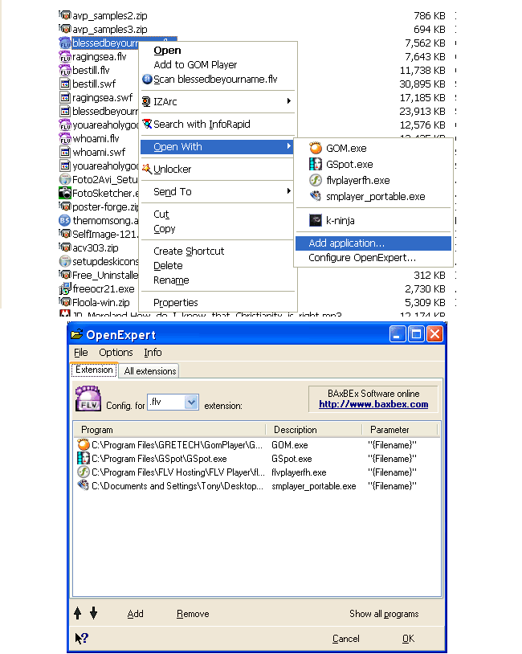
Task: Choose Cut from context menu
Action: 161,215
